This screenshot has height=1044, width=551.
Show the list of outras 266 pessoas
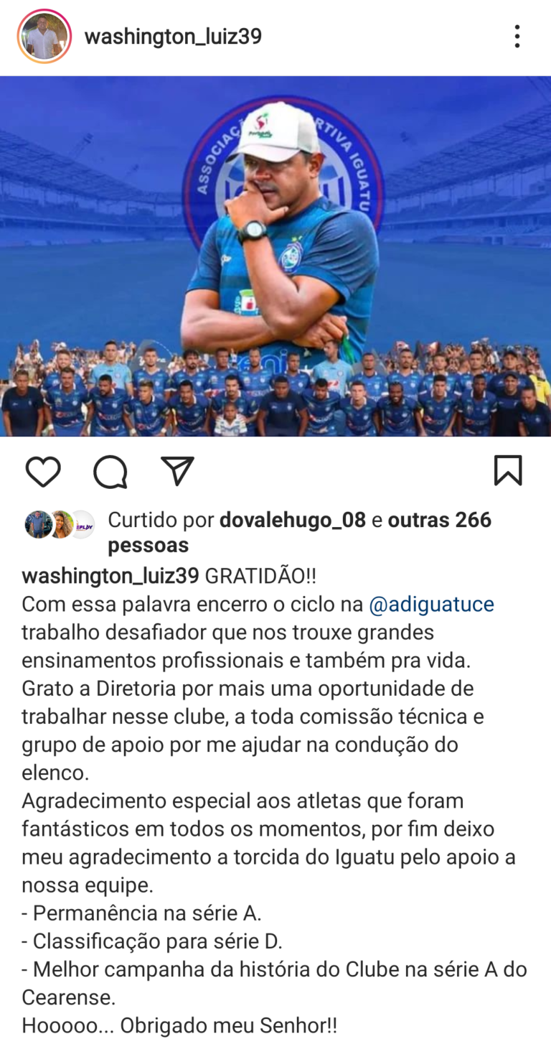pyautogui.click(x=299, y=532)
